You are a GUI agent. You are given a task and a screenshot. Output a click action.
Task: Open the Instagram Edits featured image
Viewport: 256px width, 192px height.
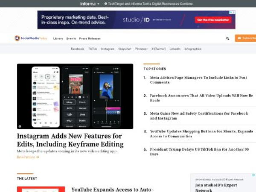point(75,96)
